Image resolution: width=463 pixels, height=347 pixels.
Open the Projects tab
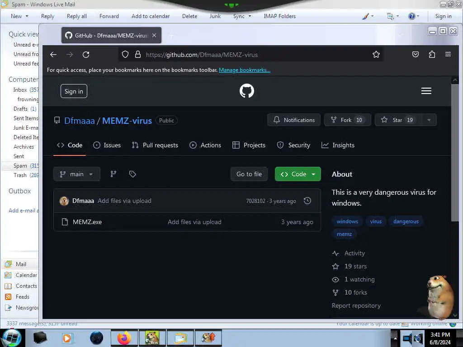(249, 145)
